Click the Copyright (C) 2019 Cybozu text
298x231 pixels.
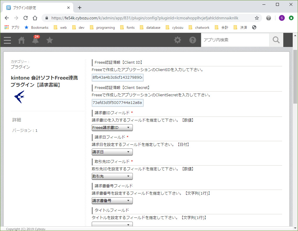(26, 229)
